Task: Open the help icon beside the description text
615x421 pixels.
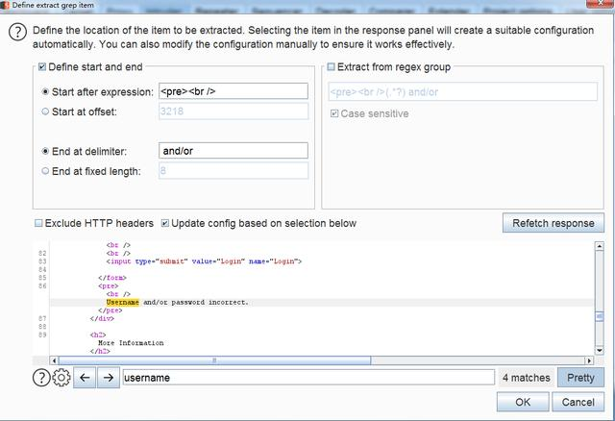Action: click(x=17, y=32)
